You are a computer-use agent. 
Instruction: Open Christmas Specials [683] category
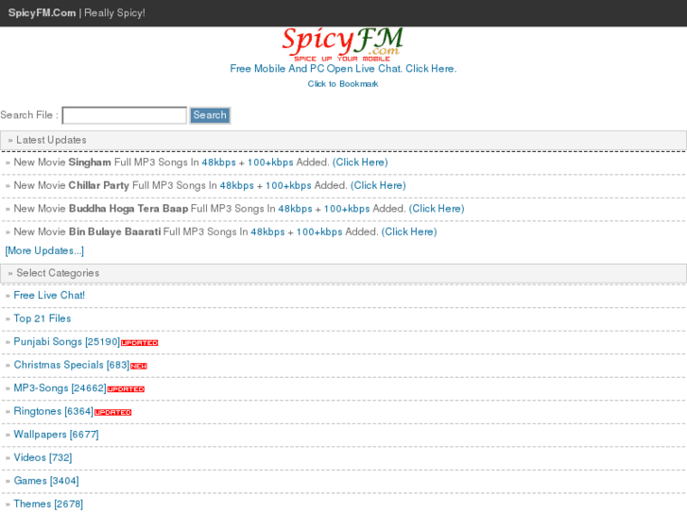[x=72, y=365]
